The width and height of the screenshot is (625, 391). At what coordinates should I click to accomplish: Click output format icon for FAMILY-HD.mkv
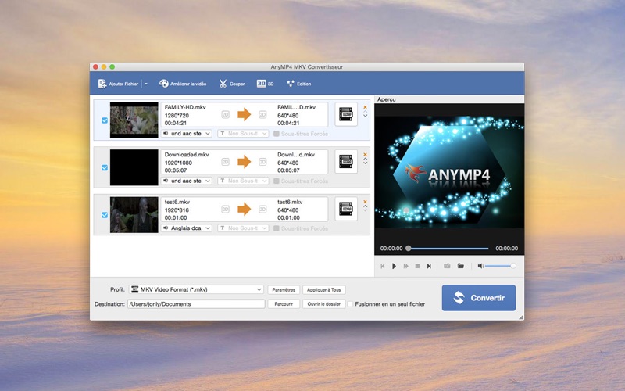pyautogui.click(x=346, y=114)
